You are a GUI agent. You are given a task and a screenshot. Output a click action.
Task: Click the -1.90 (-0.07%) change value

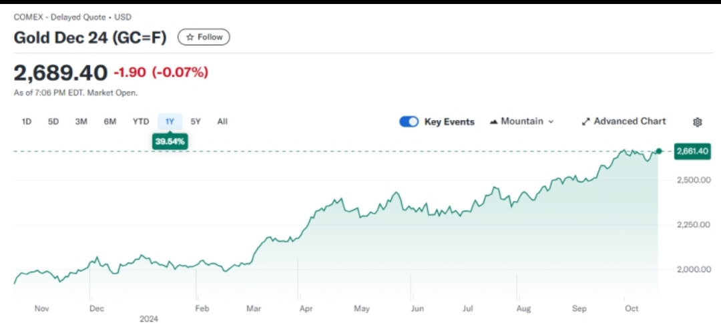pos(161,72)
